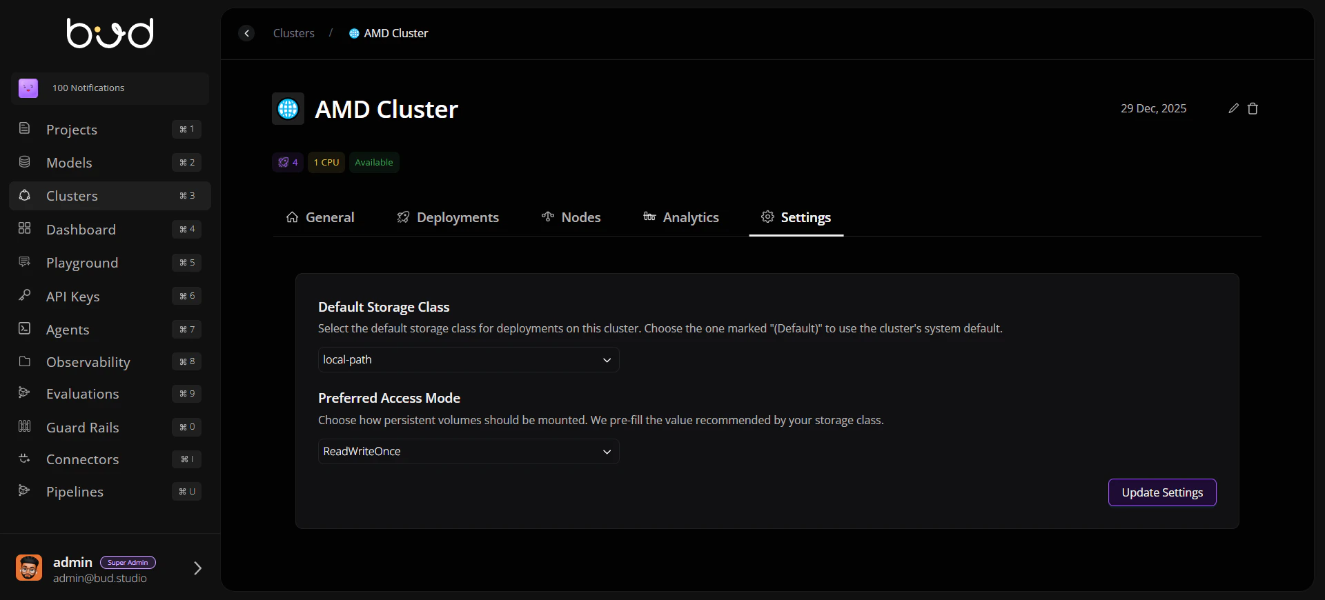Image resolution: width=1325 pixels, height=600 pixels.
Task: Switch to the General tab
Action: click(x=320, y=217)
